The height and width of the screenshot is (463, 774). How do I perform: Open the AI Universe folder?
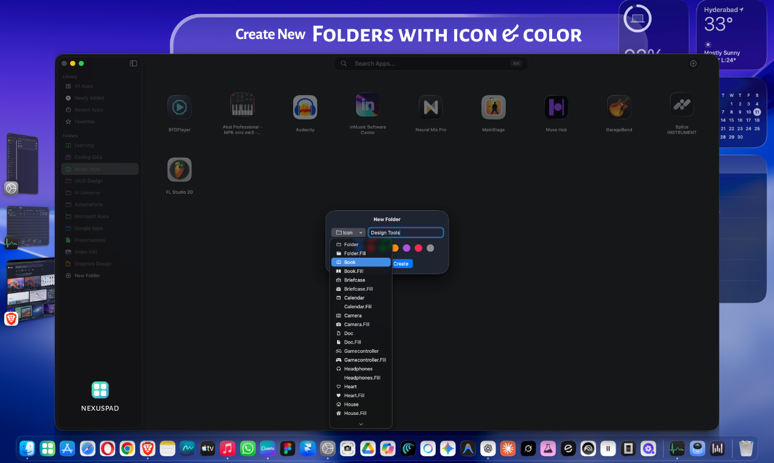point(100,193)
